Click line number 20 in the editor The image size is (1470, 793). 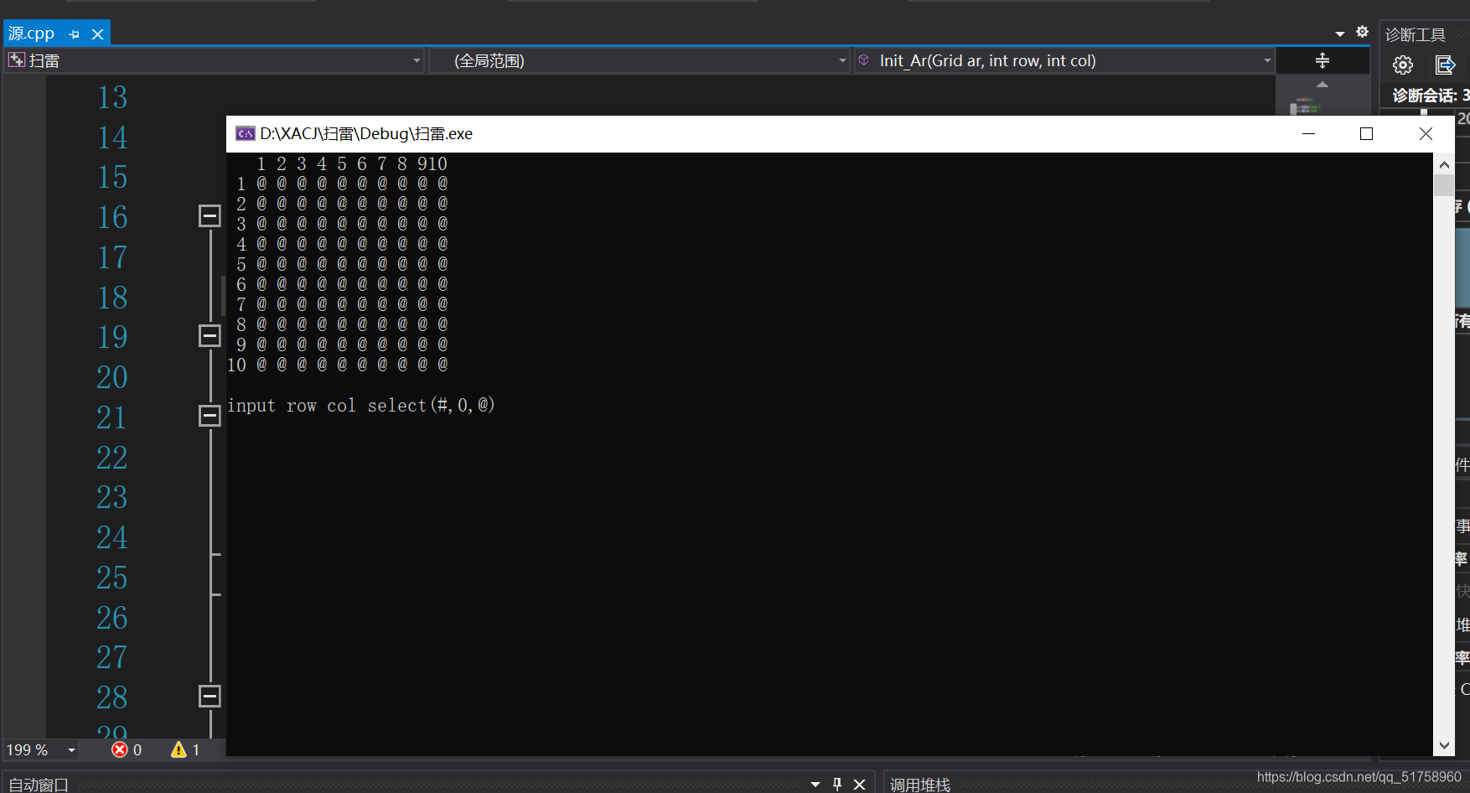pos(112,377)
